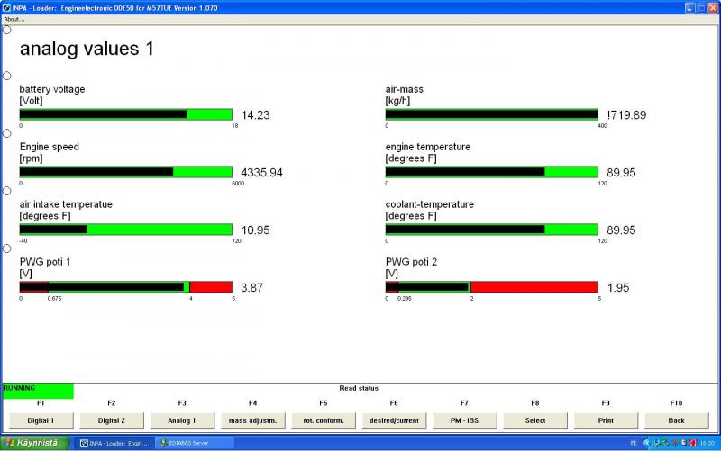The image size is (721, 451).
Task: Select the radio button beside battery voltage
Action: pos(7,76)
